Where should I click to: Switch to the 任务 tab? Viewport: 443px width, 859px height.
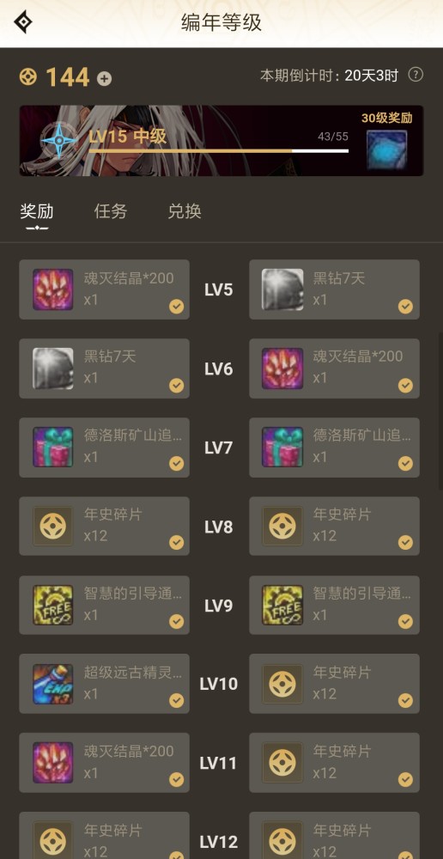pyautogui.click(x=111, y=211)
